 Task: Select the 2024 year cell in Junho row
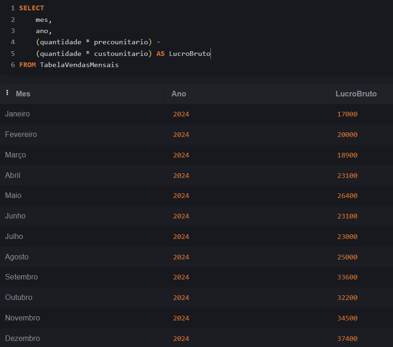[181, 217]
